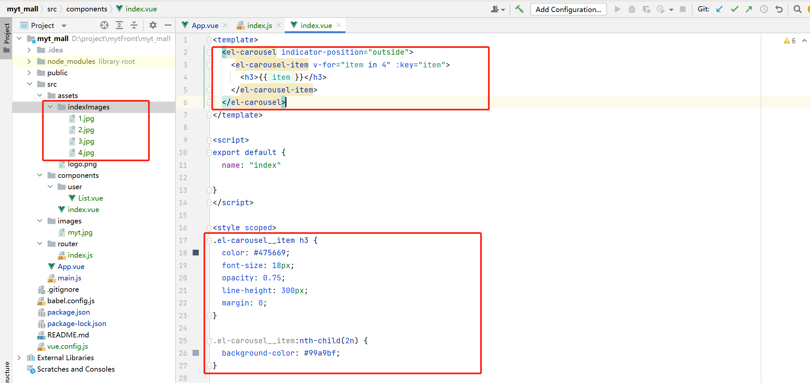Expand the public folder

(29, 73)
